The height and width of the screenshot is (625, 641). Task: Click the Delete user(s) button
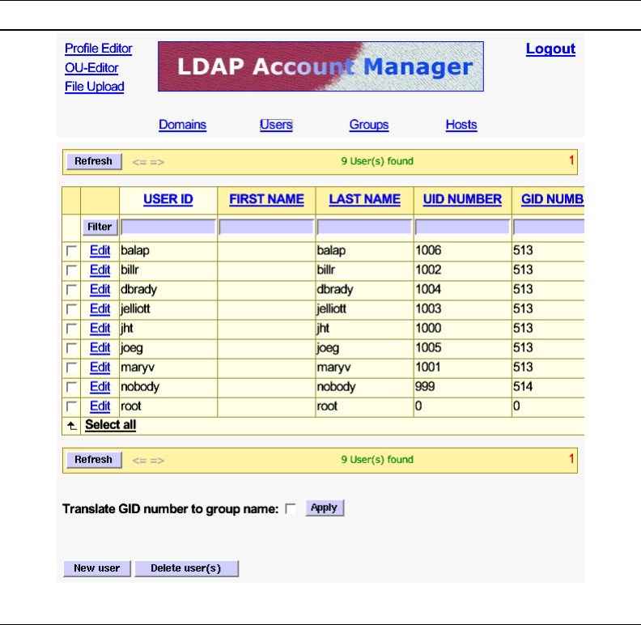[x=186, y=568]
